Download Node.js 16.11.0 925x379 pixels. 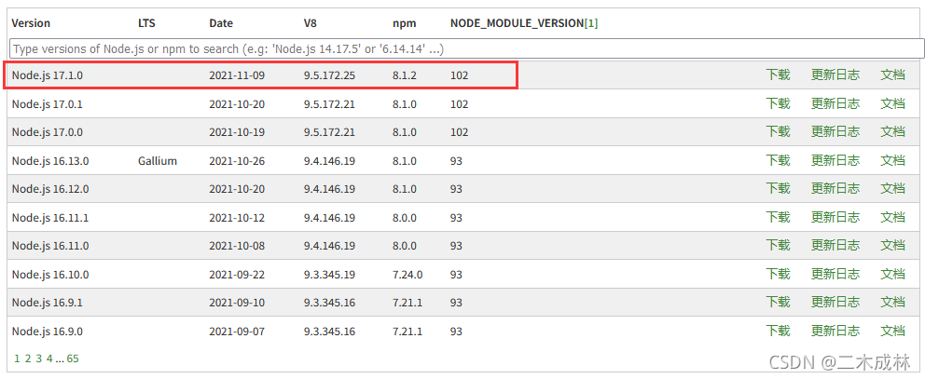coord(778,246)
